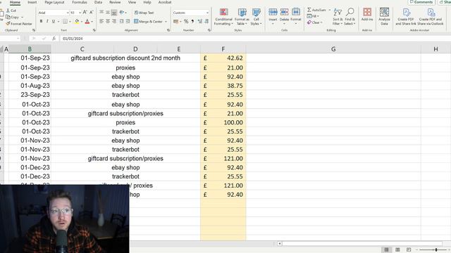This screenshot has height=253, width=451.
Task: Align text left
Action: 101,22
